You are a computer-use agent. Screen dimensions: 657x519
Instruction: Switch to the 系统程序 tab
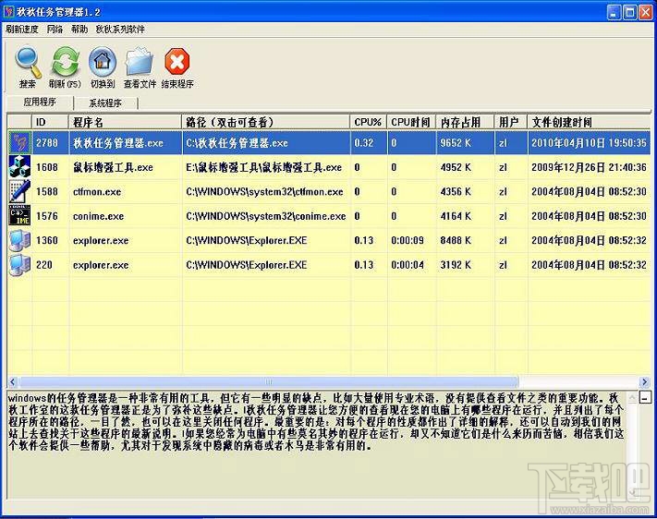click(105, 103)
